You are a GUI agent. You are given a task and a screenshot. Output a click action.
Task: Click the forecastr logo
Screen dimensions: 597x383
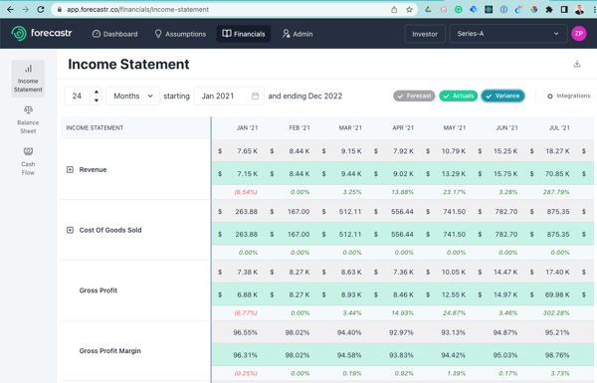coord(42,34)
